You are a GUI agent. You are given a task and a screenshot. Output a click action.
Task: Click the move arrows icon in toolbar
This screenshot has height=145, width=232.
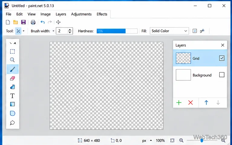pyautogui.click(x=58, y=22)
